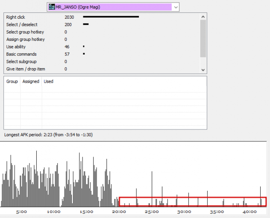
Task: Click the dropdown arrow of the player selector
Action: (176, 7)
